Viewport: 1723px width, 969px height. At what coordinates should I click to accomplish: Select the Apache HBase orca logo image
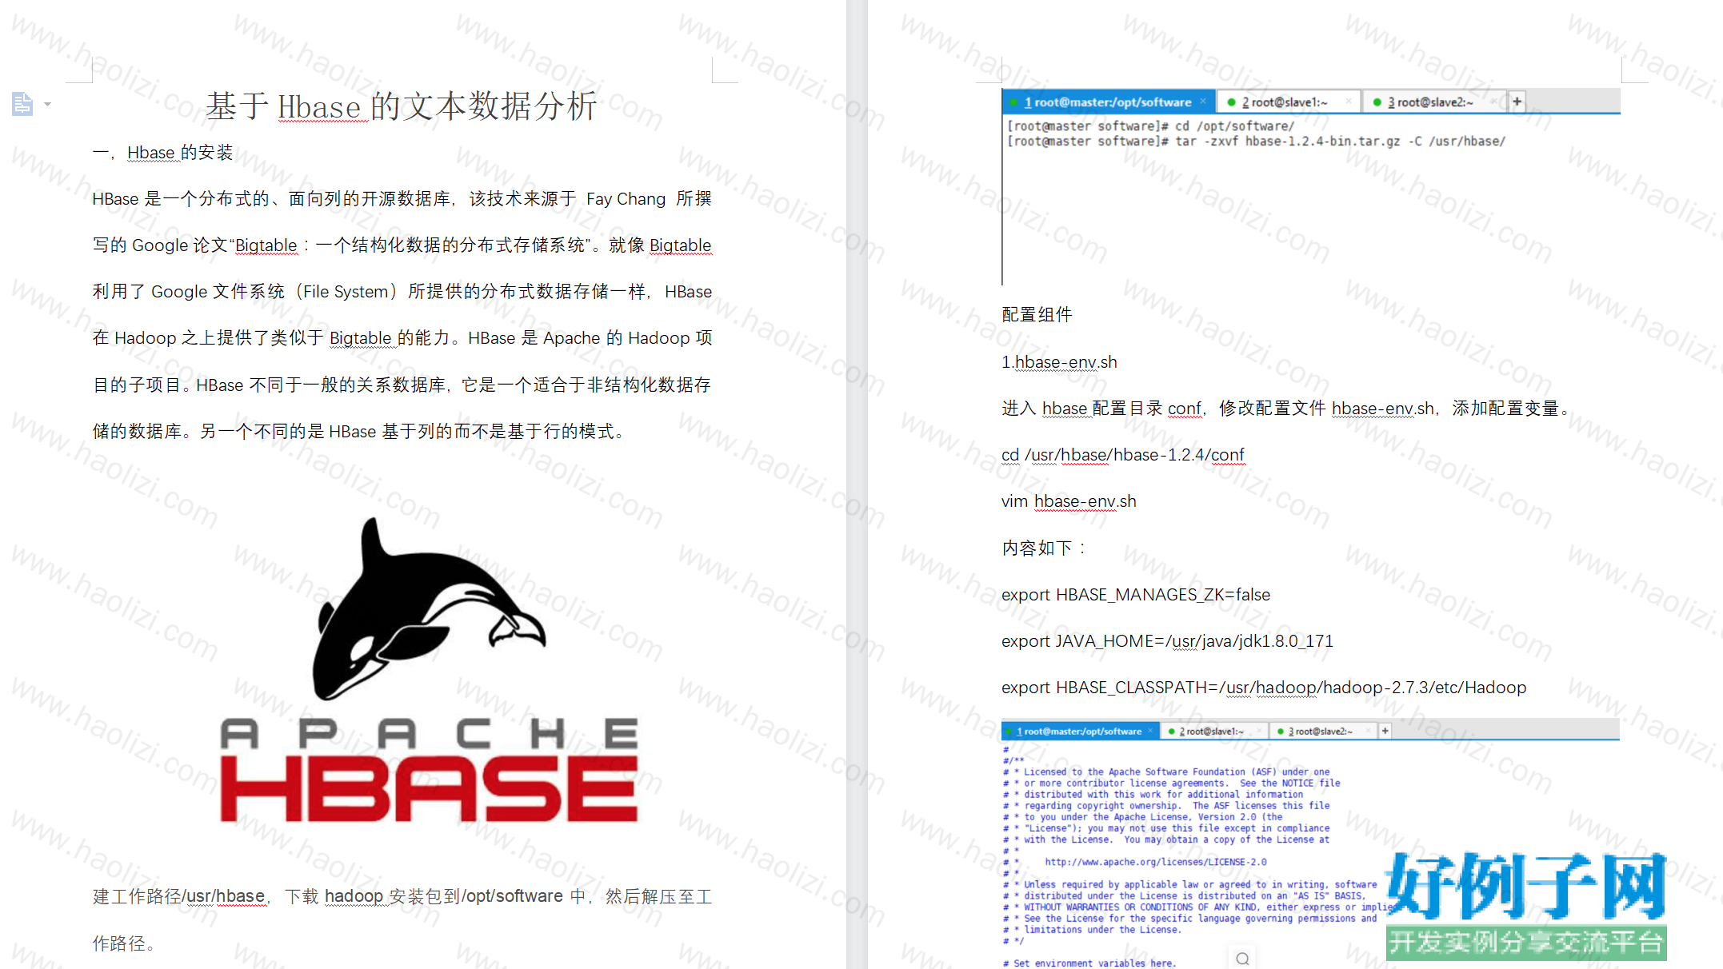pos(429,669)
